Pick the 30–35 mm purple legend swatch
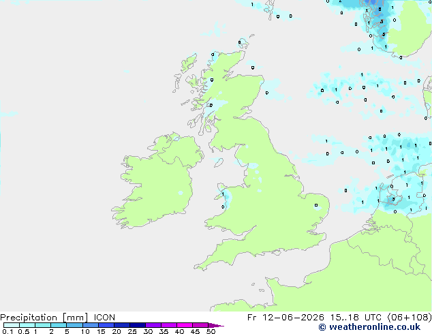 coord(153,325)
